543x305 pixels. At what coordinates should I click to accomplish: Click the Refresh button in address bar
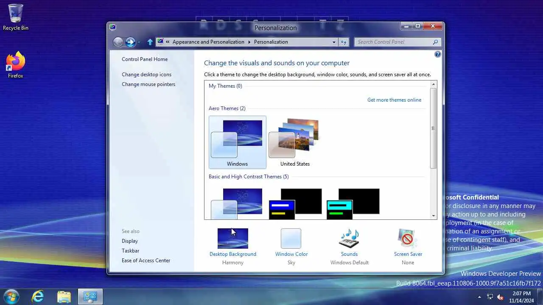[344, 42]
